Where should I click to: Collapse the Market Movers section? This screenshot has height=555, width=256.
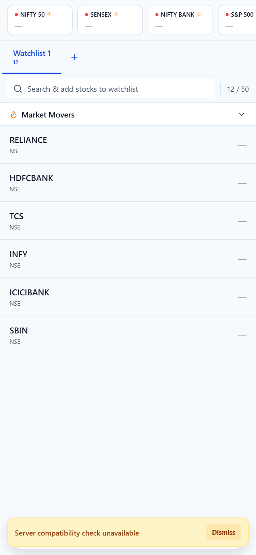[x=242, y=114]
